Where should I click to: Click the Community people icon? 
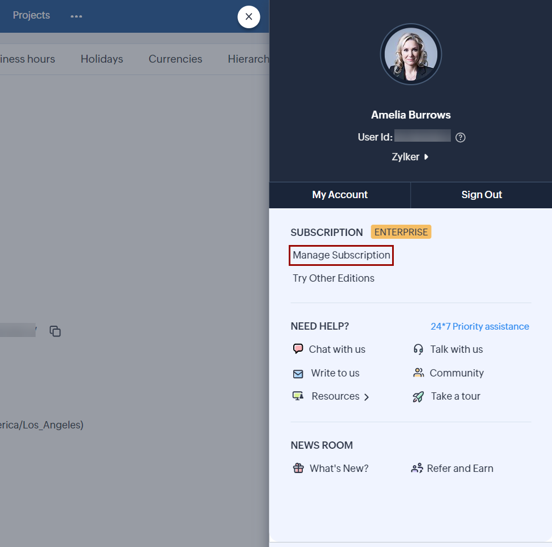(x=418, y=373)
